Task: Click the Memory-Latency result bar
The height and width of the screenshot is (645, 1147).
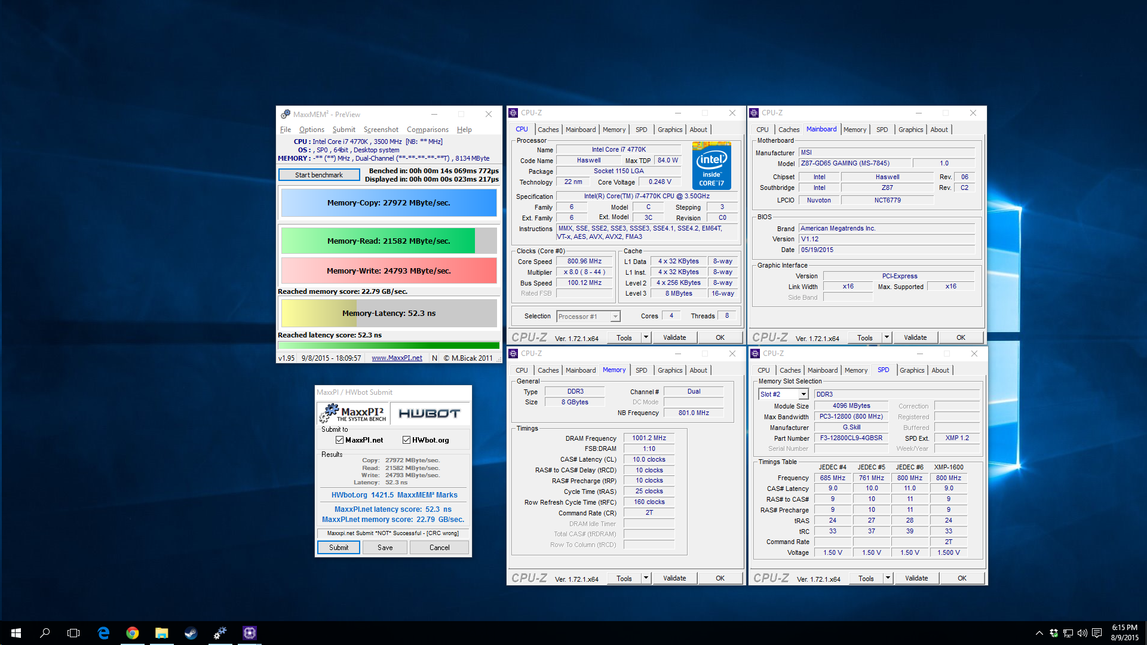Action: [x=389, y=313]
